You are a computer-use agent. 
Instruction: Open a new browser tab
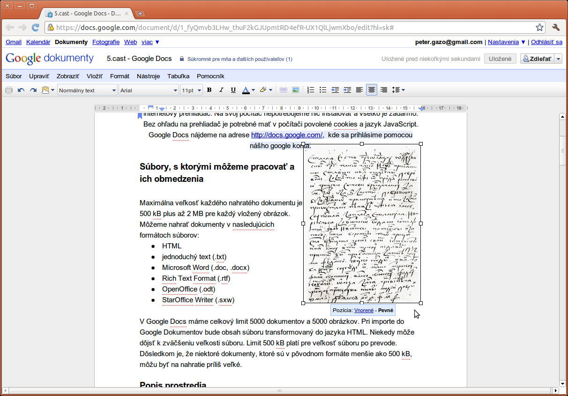[x=140, y=14]
